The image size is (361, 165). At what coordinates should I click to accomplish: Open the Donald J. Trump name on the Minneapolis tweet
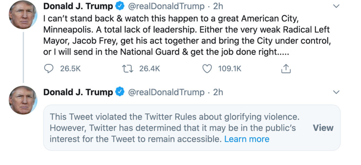click(x=78, y=6)
